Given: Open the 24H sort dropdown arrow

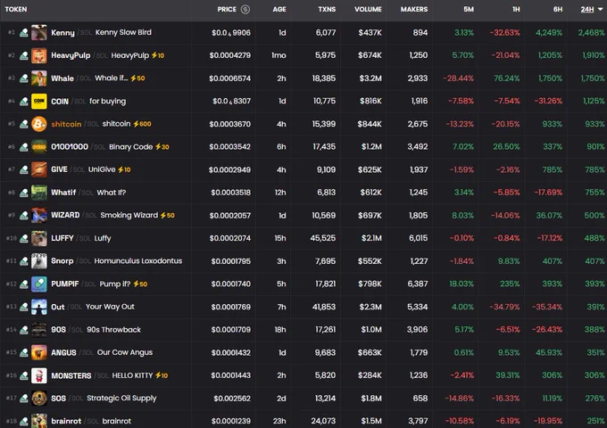Looking at the screenshot, I should click(x=601, y=9).
